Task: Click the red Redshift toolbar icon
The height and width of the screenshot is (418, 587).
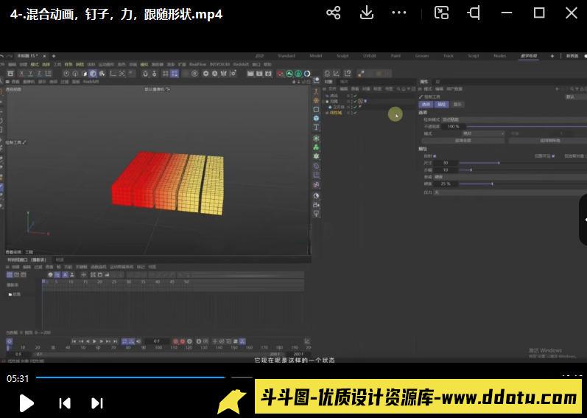Action: tap(280, 74)
